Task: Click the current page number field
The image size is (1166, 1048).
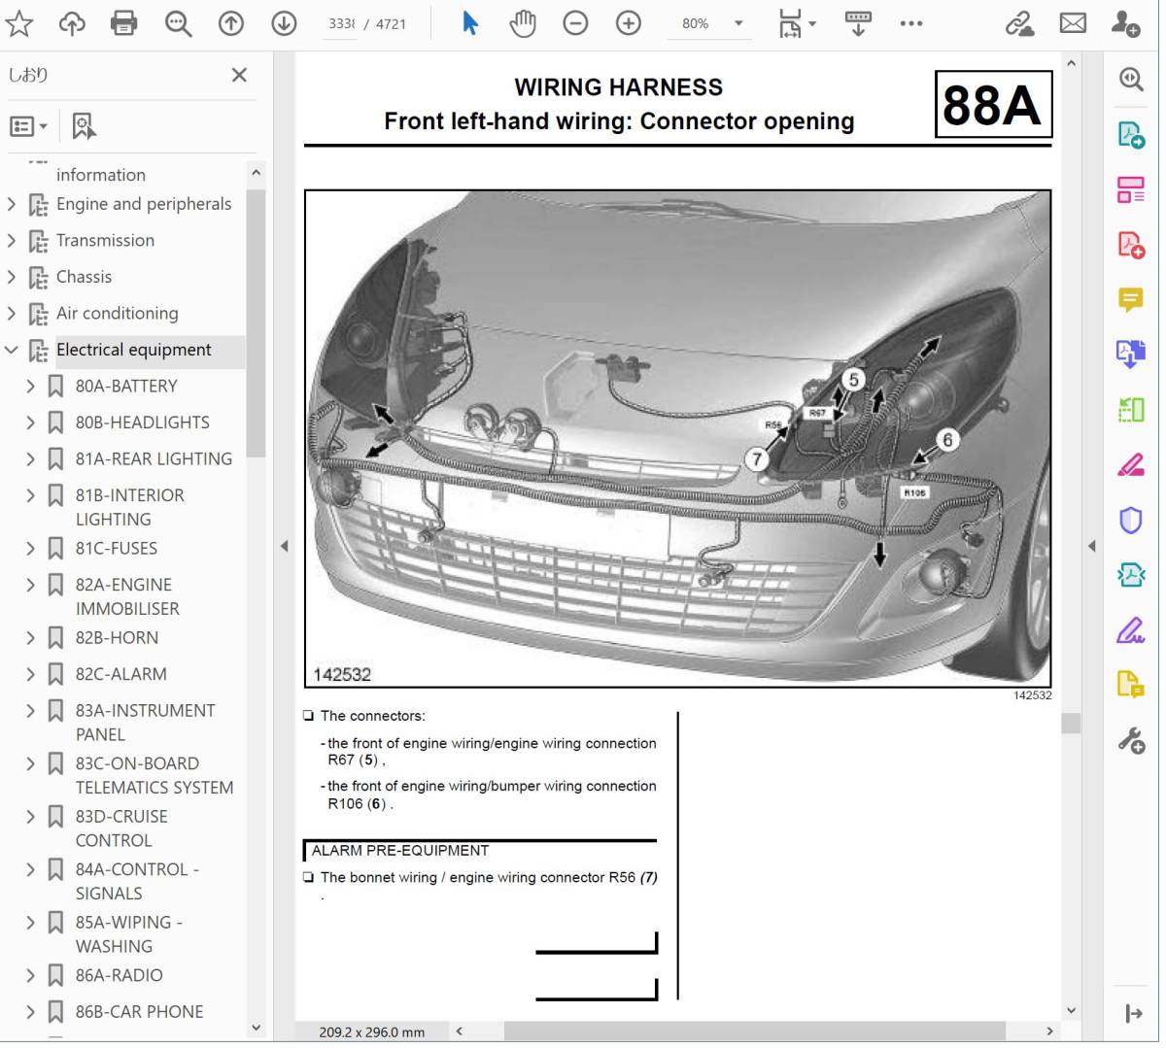Action: click(x=341, y=23)
